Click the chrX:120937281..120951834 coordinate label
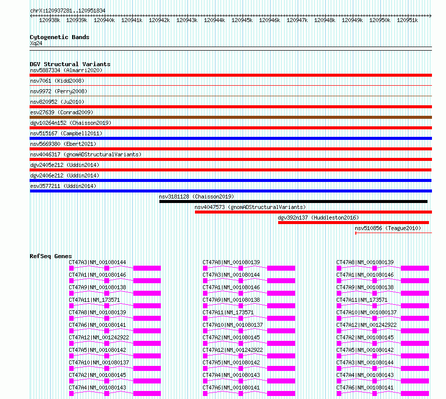The height and width of the screenshot is (399, 446). click(x=68, y=11)
